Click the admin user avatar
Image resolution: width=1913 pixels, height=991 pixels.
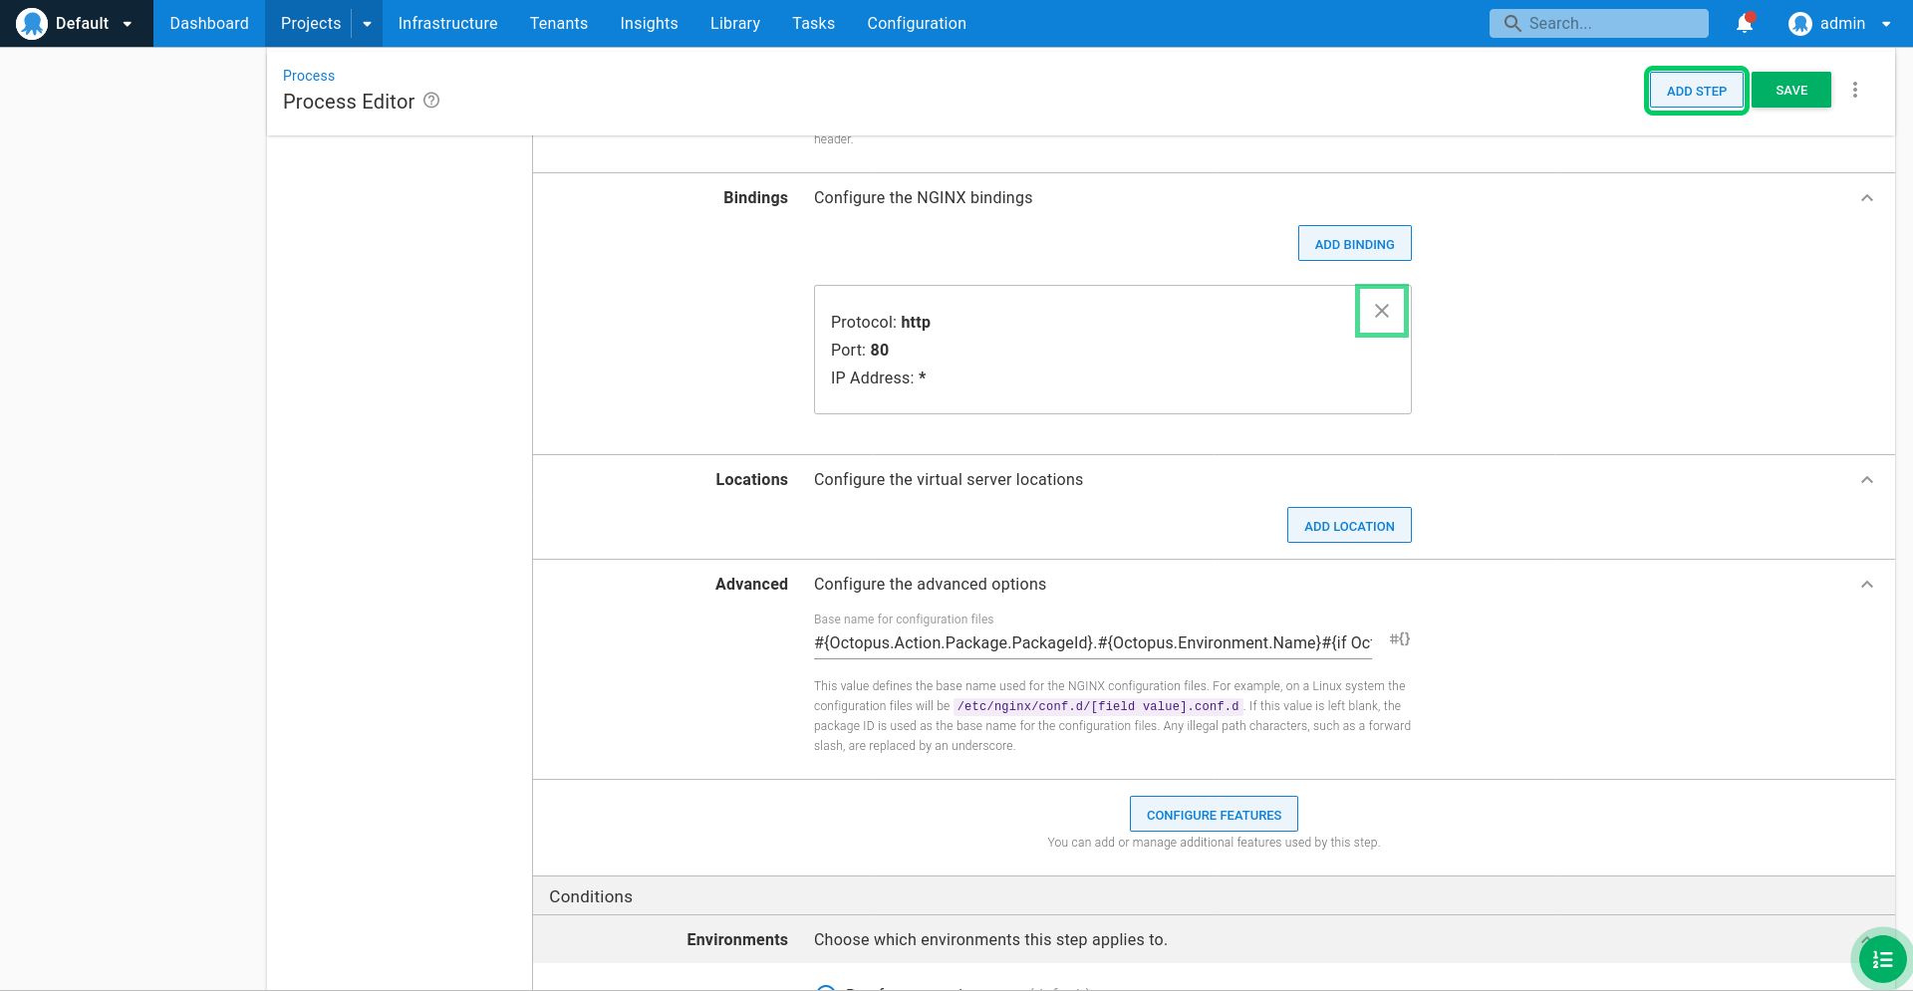click(x=1799, y=24)
